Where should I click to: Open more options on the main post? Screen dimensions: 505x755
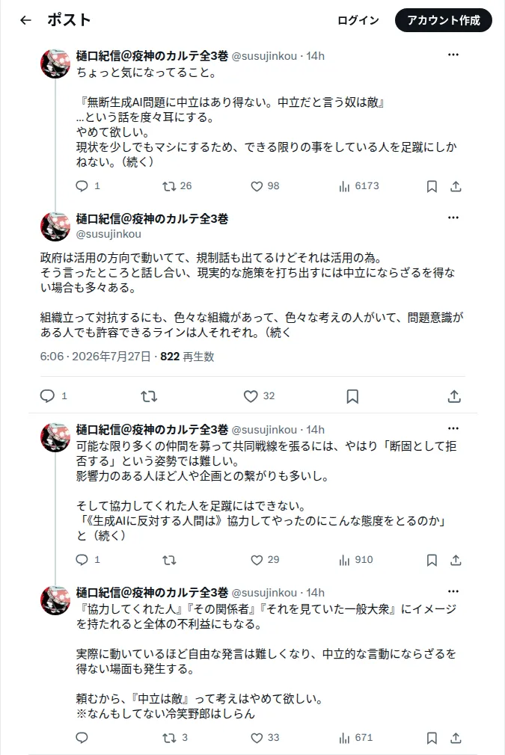click(453, 218)
